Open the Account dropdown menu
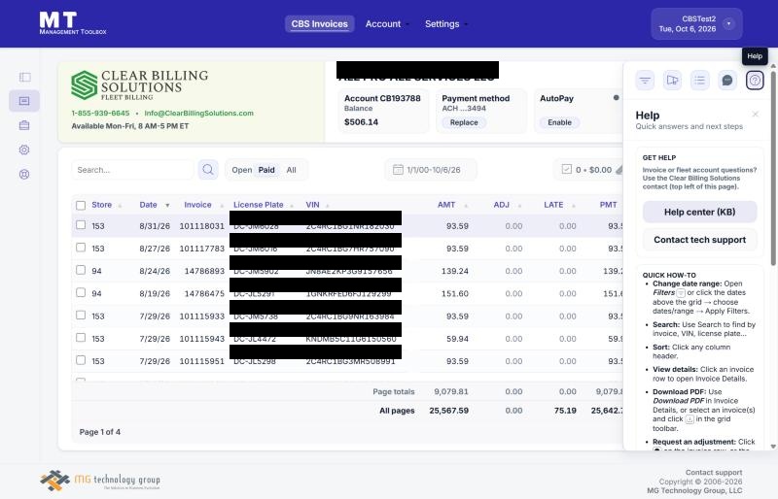Viewport: 778px width, 499px height. coord(387,24)
